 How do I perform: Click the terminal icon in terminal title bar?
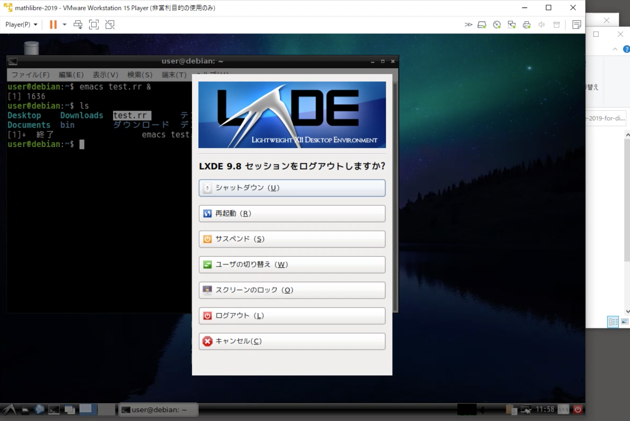13,61
